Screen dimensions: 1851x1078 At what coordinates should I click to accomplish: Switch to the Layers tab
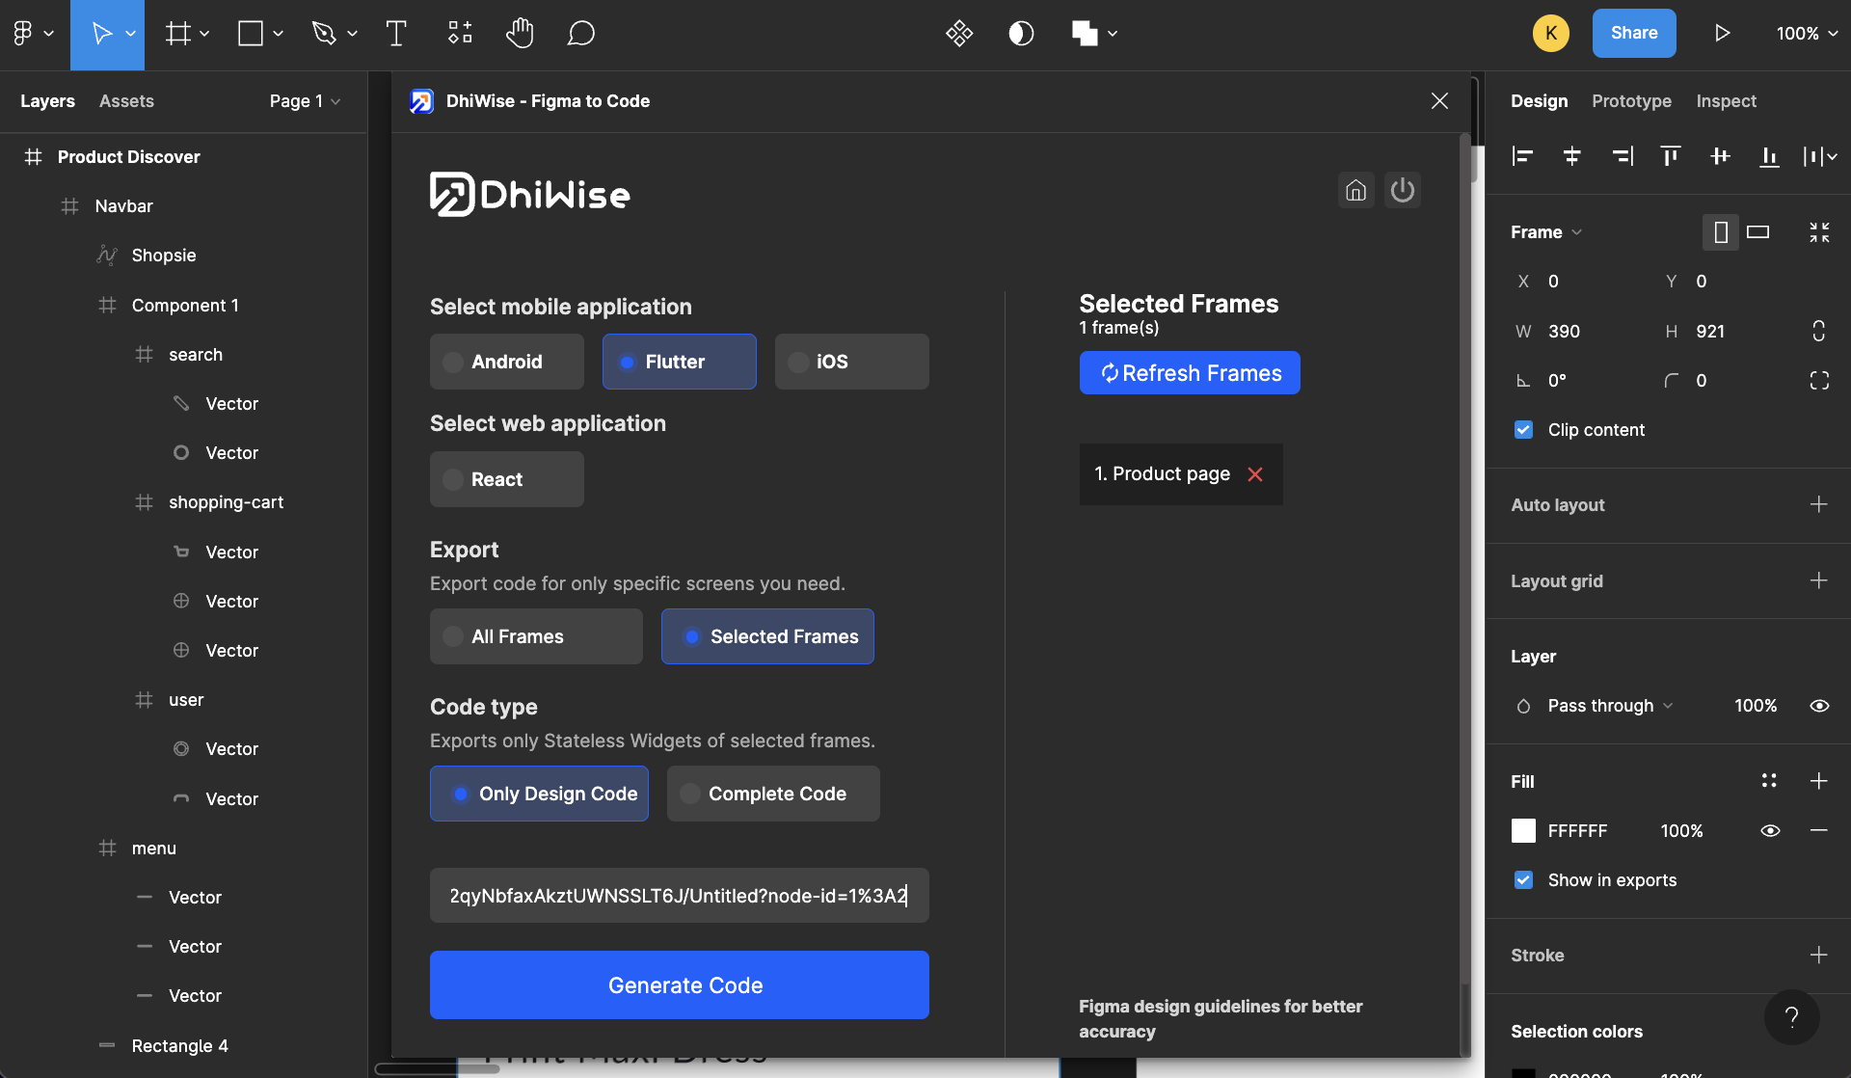[47, 101]
